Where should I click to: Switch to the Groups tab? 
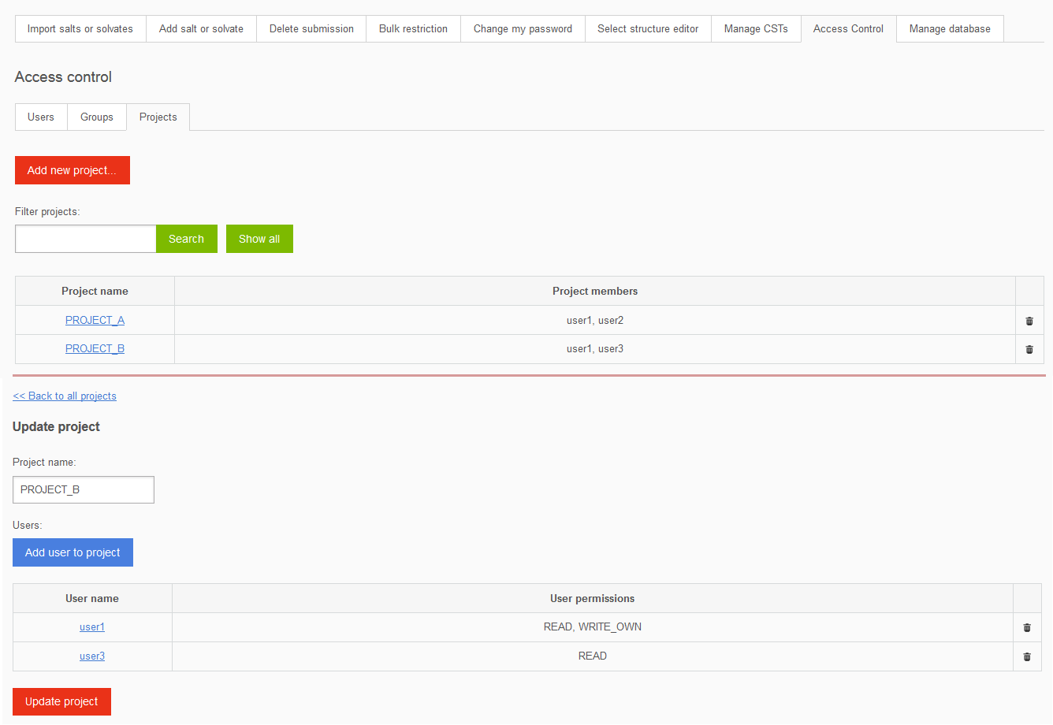coord(96,117)
